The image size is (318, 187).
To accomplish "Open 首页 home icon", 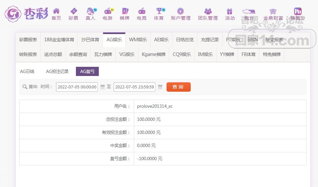I will [56, 11].
